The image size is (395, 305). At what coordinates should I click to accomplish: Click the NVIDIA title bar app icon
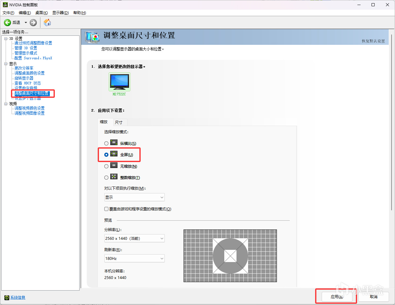[x=5, y=5]
